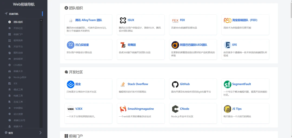Click the ISUX logo icon
Viewport: 292px width, 138px height.
point(123,20)
